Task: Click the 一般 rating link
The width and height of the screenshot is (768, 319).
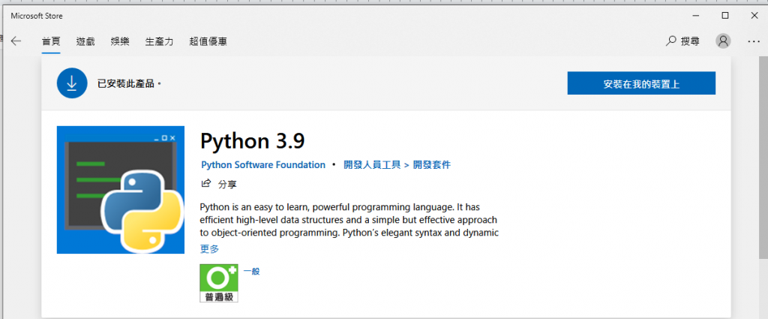Action: click(252, 271)
